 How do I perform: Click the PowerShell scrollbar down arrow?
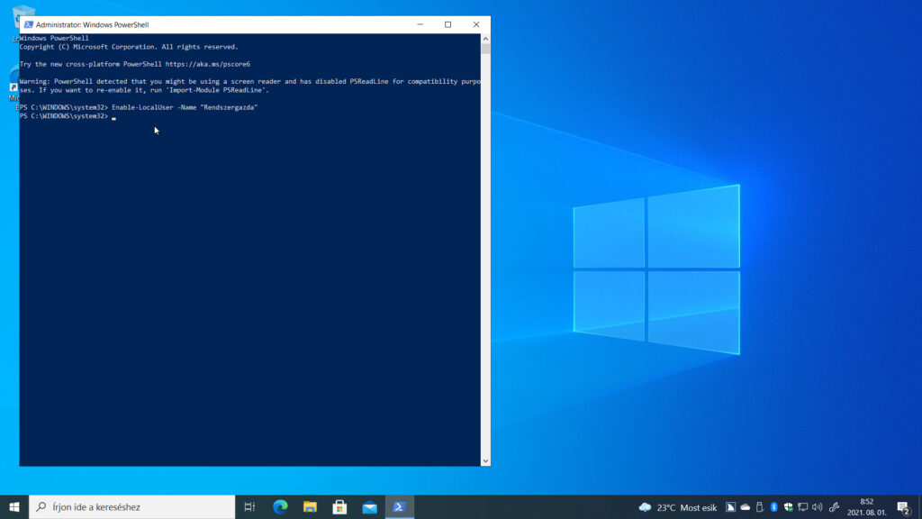click(x=485, y=461)
